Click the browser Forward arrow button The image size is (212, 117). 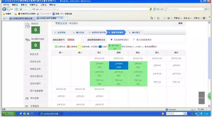(8, 9)
